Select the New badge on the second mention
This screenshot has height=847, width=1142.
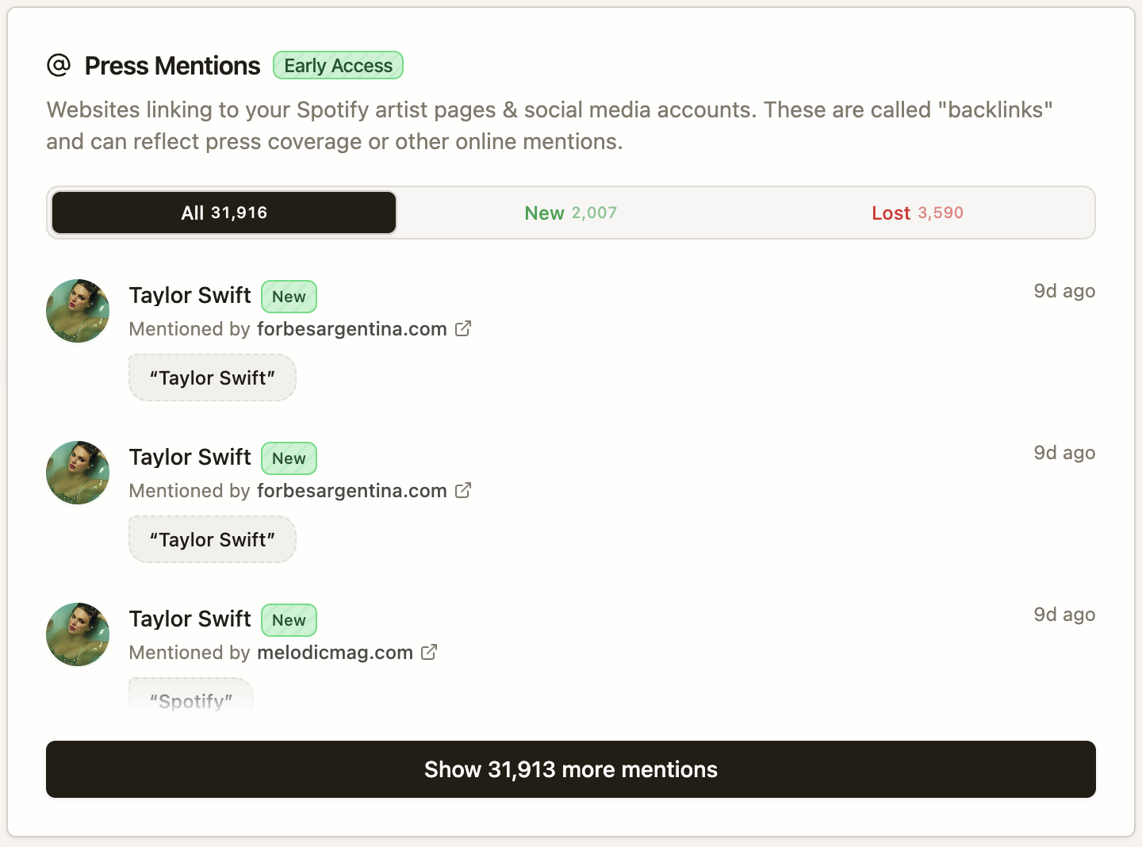[289, 458]
